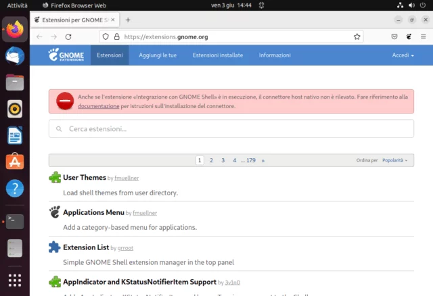433x296 pixels.
Task: Expand the Accedi login dropdown
Action: [x=403, y=55]
